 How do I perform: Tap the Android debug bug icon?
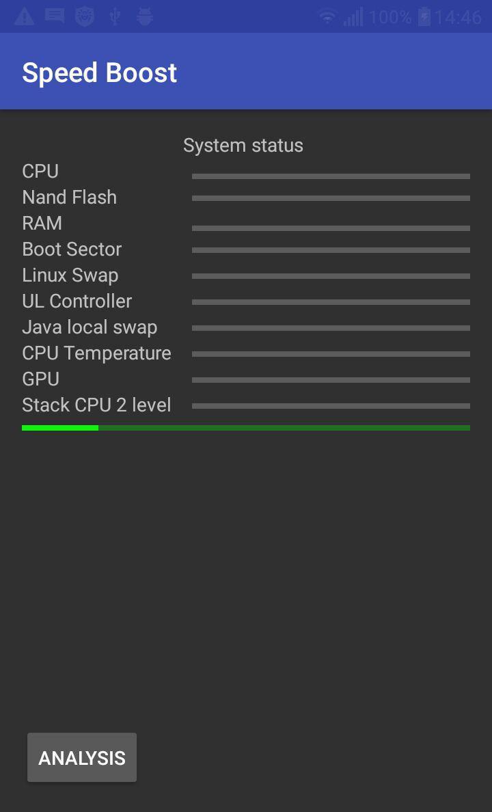click(x=144, y=16)
